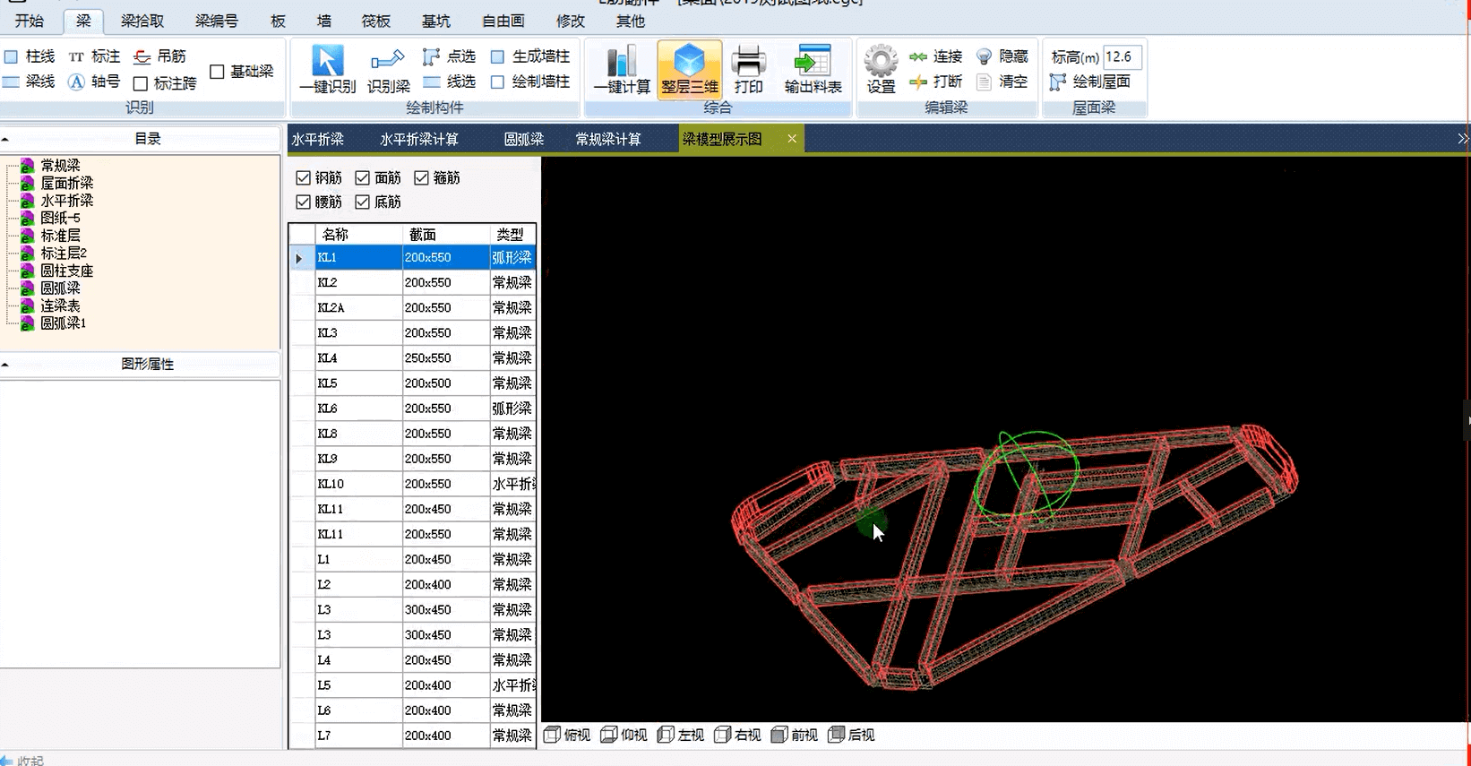Click the 一键识别 recognition tool icon

[x=327, y=63]
